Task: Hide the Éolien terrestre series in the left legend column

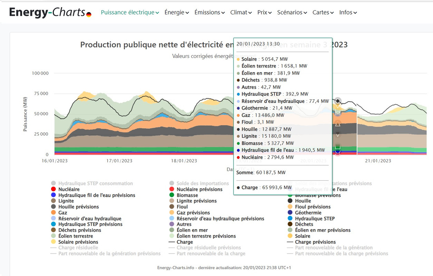Action: 72,236
